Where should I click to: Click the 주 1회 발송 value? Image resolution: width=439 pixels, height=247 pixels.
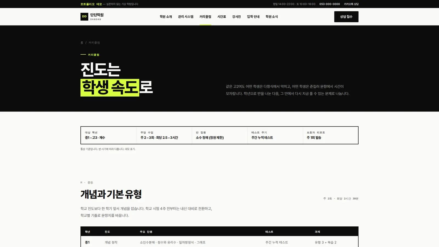314,137
